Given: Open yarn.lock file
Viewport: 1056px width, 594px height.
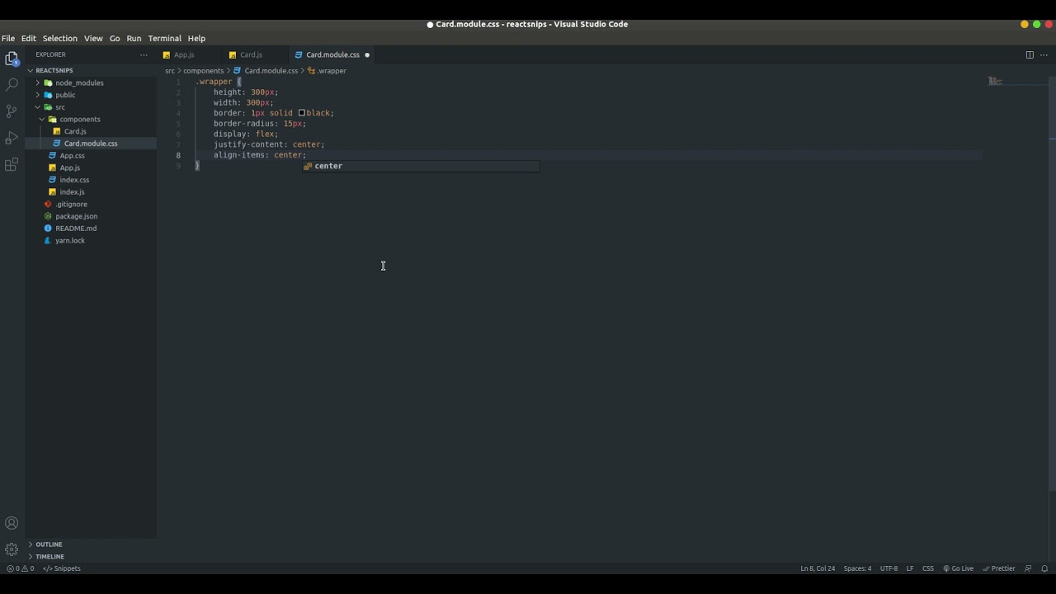Looking at the screenshot, I should click(x=91, y=240).
